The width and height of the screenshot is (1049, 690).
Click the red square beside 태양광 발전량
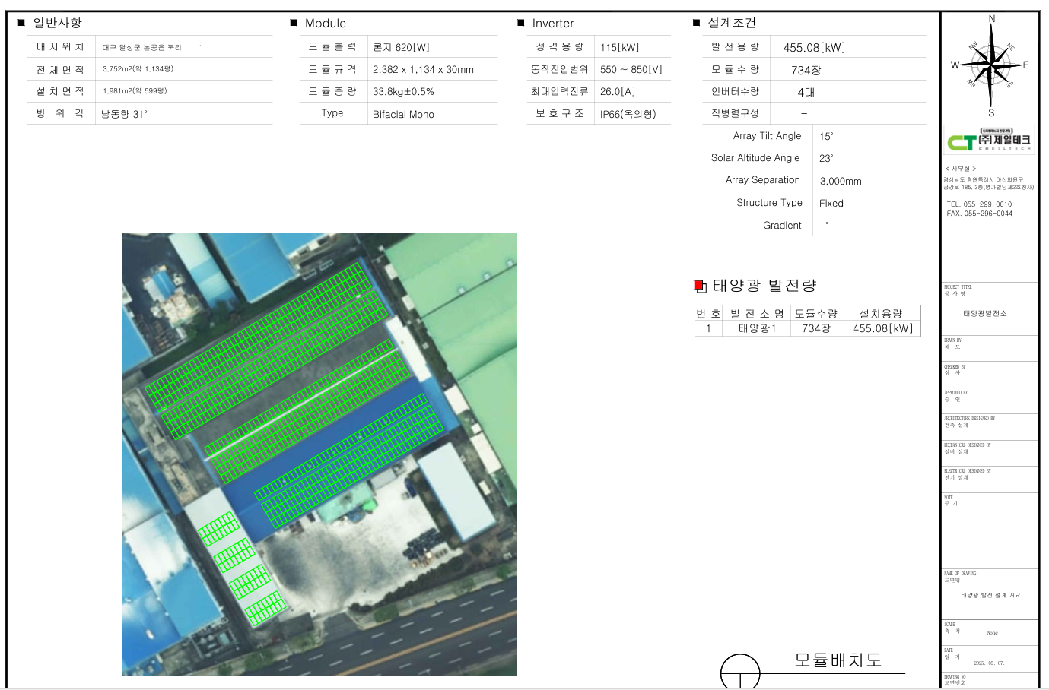[x=700, y=286]
